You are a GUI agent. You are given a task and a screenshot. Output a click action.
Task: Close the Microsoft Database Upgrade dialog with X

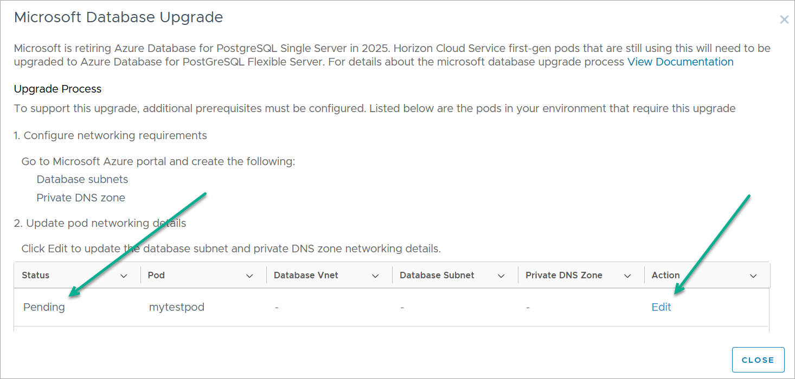[784, 20]
